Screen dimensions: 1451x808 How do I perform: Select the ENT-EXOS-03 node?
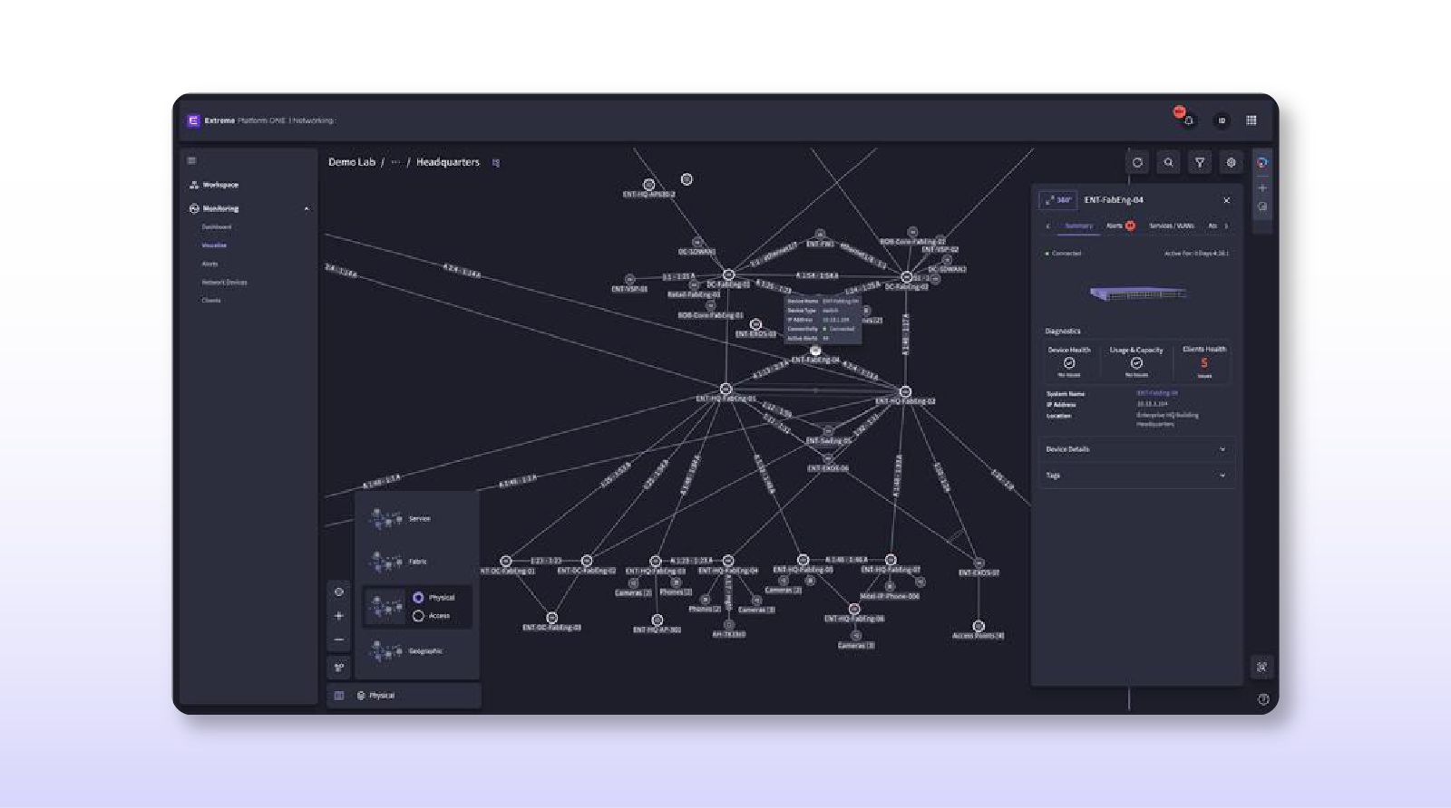click(x=755, y=324)
